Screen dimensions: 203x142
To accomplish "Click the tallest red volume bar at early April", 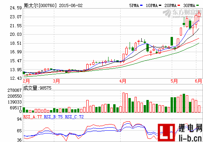I will (124, 102).
